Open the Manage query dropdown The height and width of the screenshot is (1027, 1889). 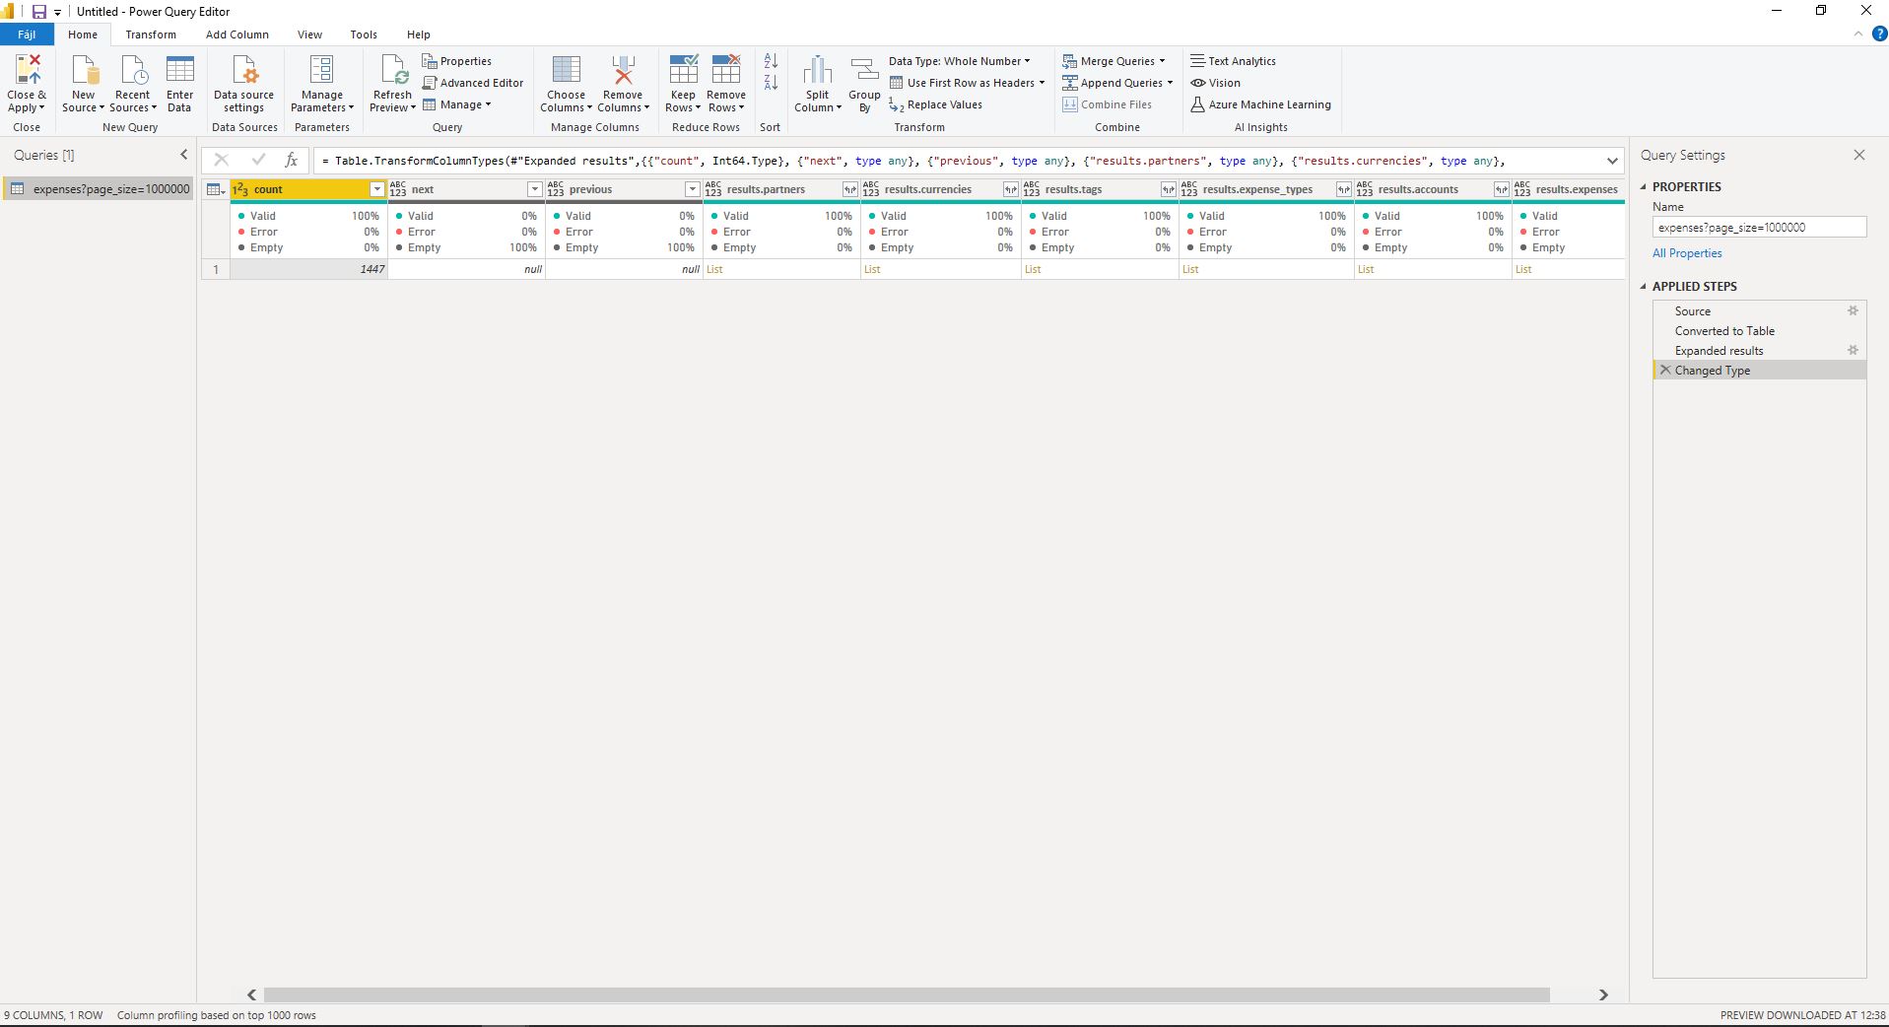click(x=457, y=104)
